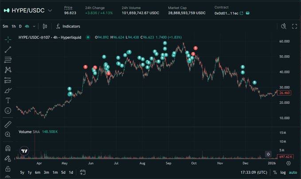The height and width of the screenshot is (179, 301).
Task: Click the green market status dot
Action: (x=88, y=37)
